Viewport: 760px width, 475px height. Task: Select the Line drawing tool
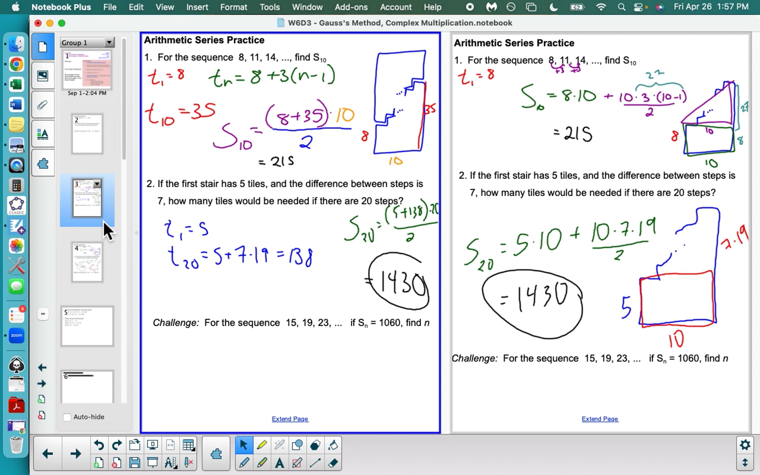pos(315,463)
